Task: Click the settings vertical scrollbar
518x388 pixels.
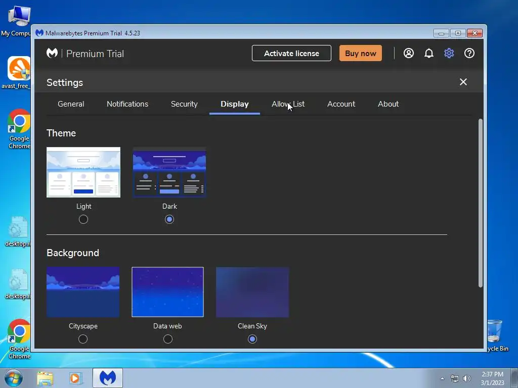Action: [x=481, y=203]
